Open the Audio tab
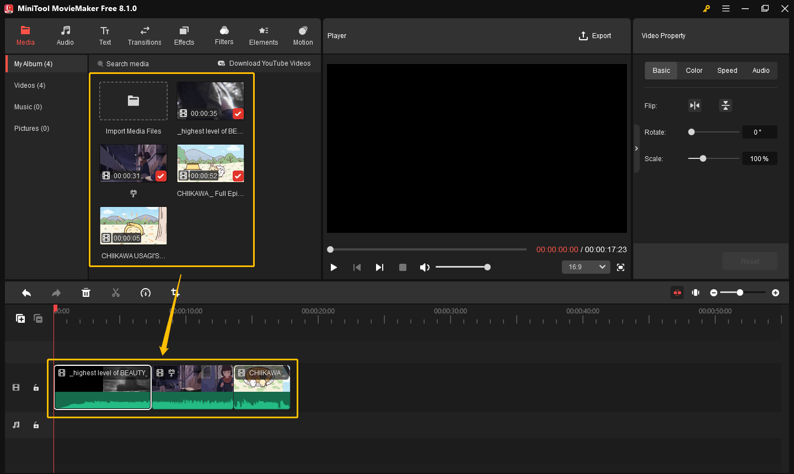Image resolution: width=794 pixels, height=474 pixels. (x=65, y=35)
